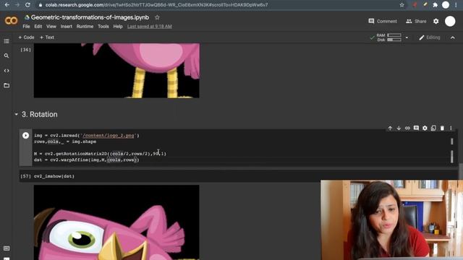The width and height of the screenshot is (463, 260).
Task: Click the '/content/logo_2.png' path in code
Action: [x=108, y=136]
